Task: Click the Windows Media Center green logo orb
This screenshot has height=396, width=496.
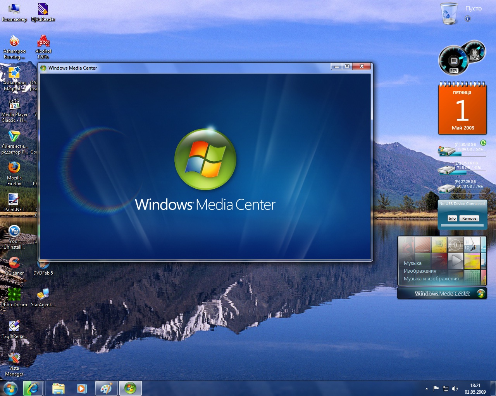Action: [205, 159]
